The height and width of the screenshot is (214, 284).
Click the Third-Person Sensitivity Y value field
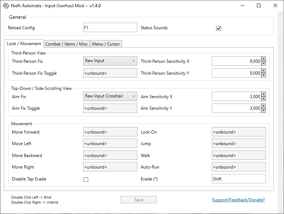click(236, 73)
